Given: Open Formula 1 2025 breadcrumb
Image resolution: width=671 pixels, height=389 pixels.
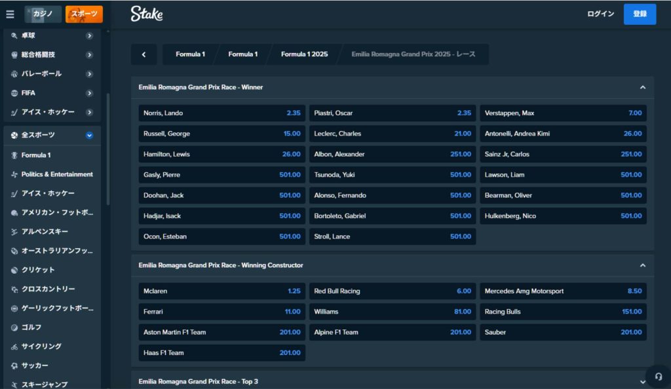Looking at the screenshot, I should 304,54.
